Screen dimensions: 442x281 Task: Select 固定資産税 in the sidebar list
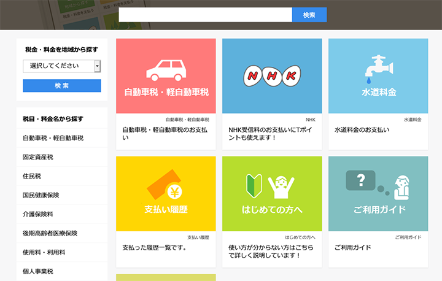pyautogui.click(x=38, y=157)
